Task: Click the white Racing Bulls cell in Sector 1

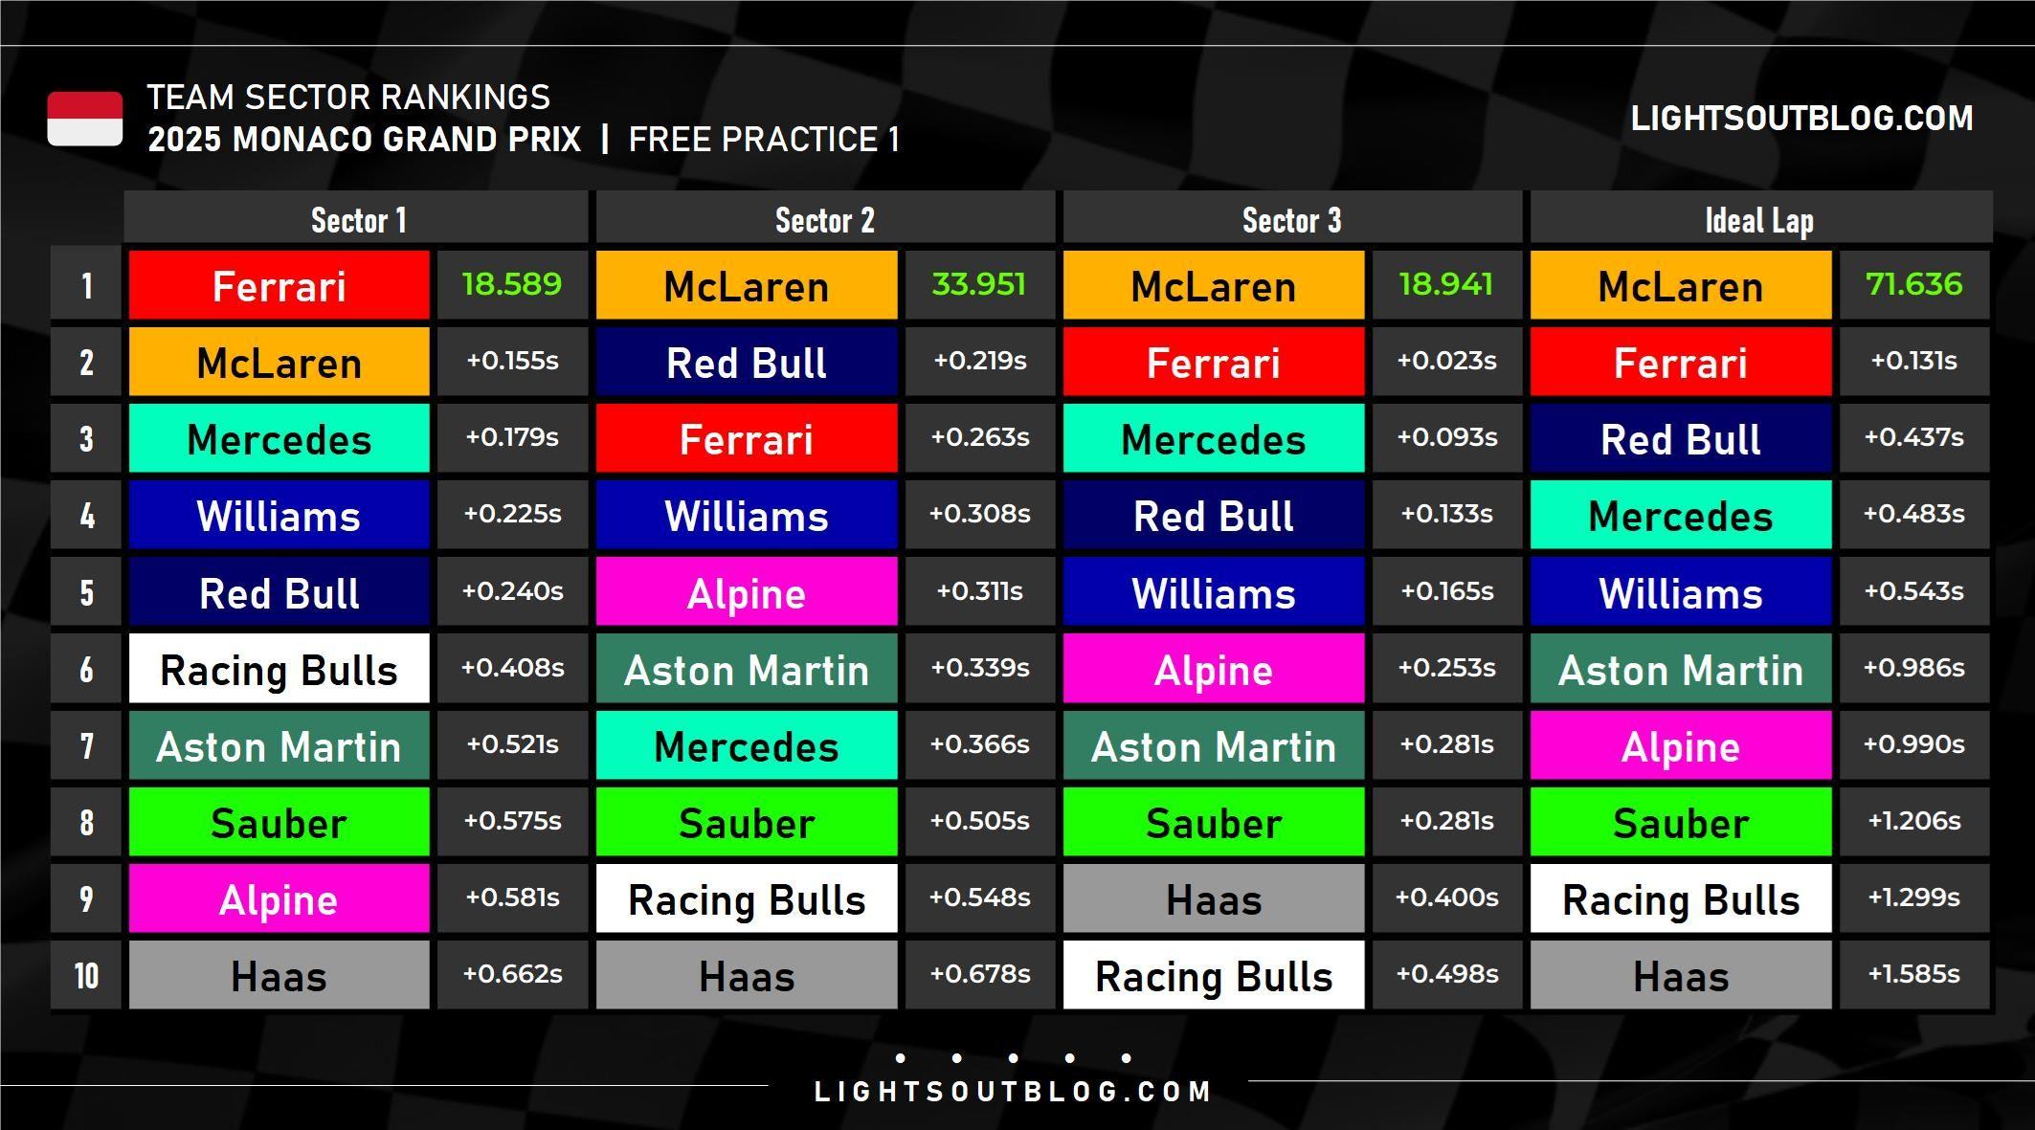Action: click(280, 669)
